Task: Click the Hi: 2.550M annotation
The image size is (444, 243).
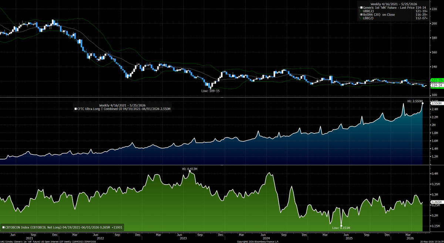Action: click(415, 101)
